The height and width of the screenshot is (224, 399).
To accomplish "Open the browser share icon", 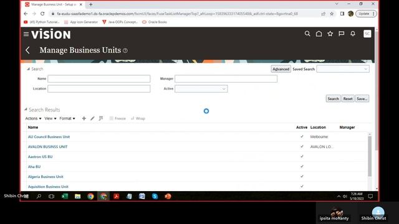I will [324, 14].
